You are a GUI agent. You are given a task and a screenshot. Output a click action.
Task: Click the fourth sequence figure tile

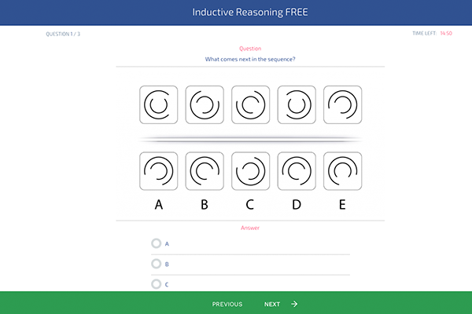click(x=297, y=104)
